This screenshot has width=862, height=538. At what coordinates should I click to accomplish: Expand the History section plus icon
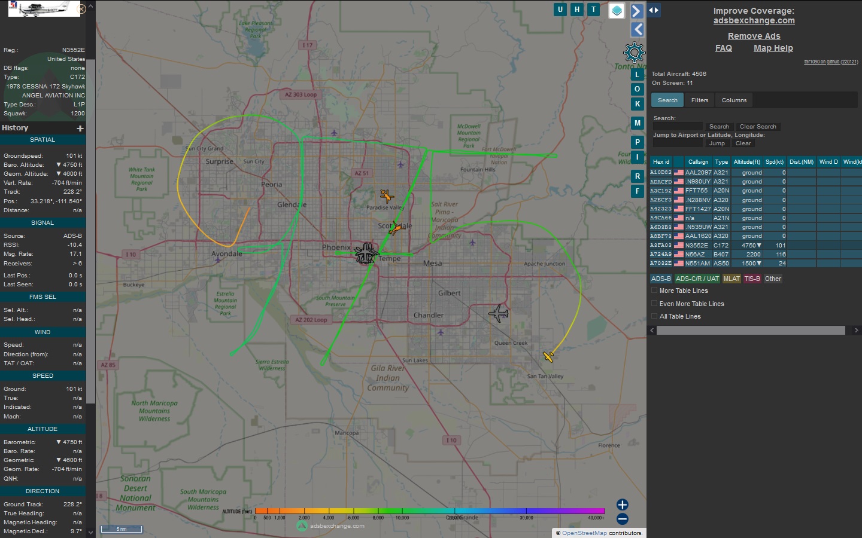click(x=80, y=129)
